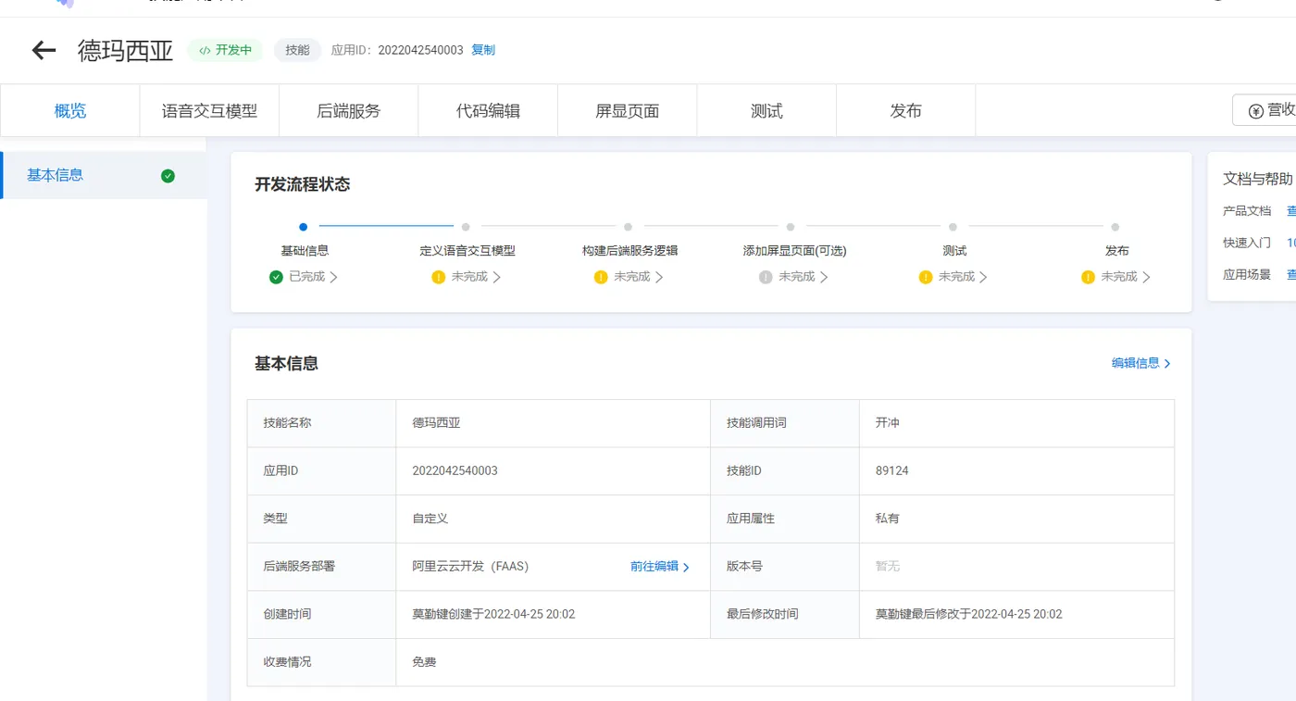Click the page title 德玛西亚 in header
Viewport: 1296px width, 701px height.
126,50
